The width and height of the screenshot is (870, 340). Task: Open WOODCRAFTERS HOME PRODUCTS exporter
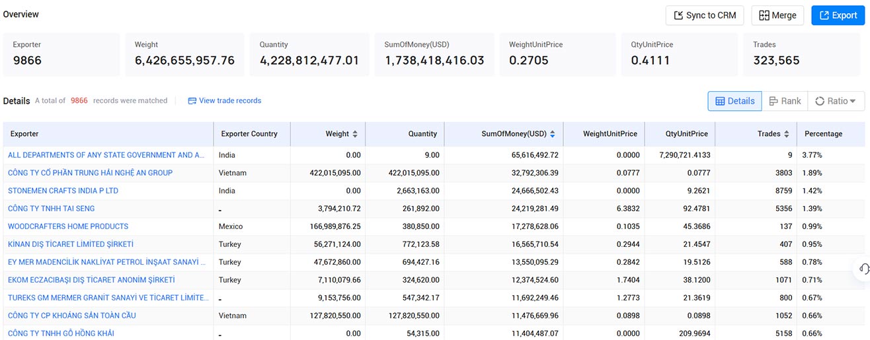tap(68, 226)
